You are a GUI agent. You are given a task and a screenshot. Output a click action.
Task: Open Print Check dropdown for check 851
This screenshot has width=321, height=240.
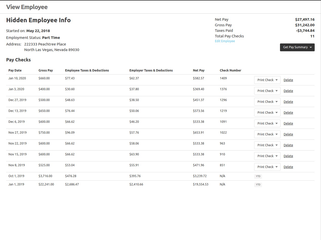click(267, 167)
